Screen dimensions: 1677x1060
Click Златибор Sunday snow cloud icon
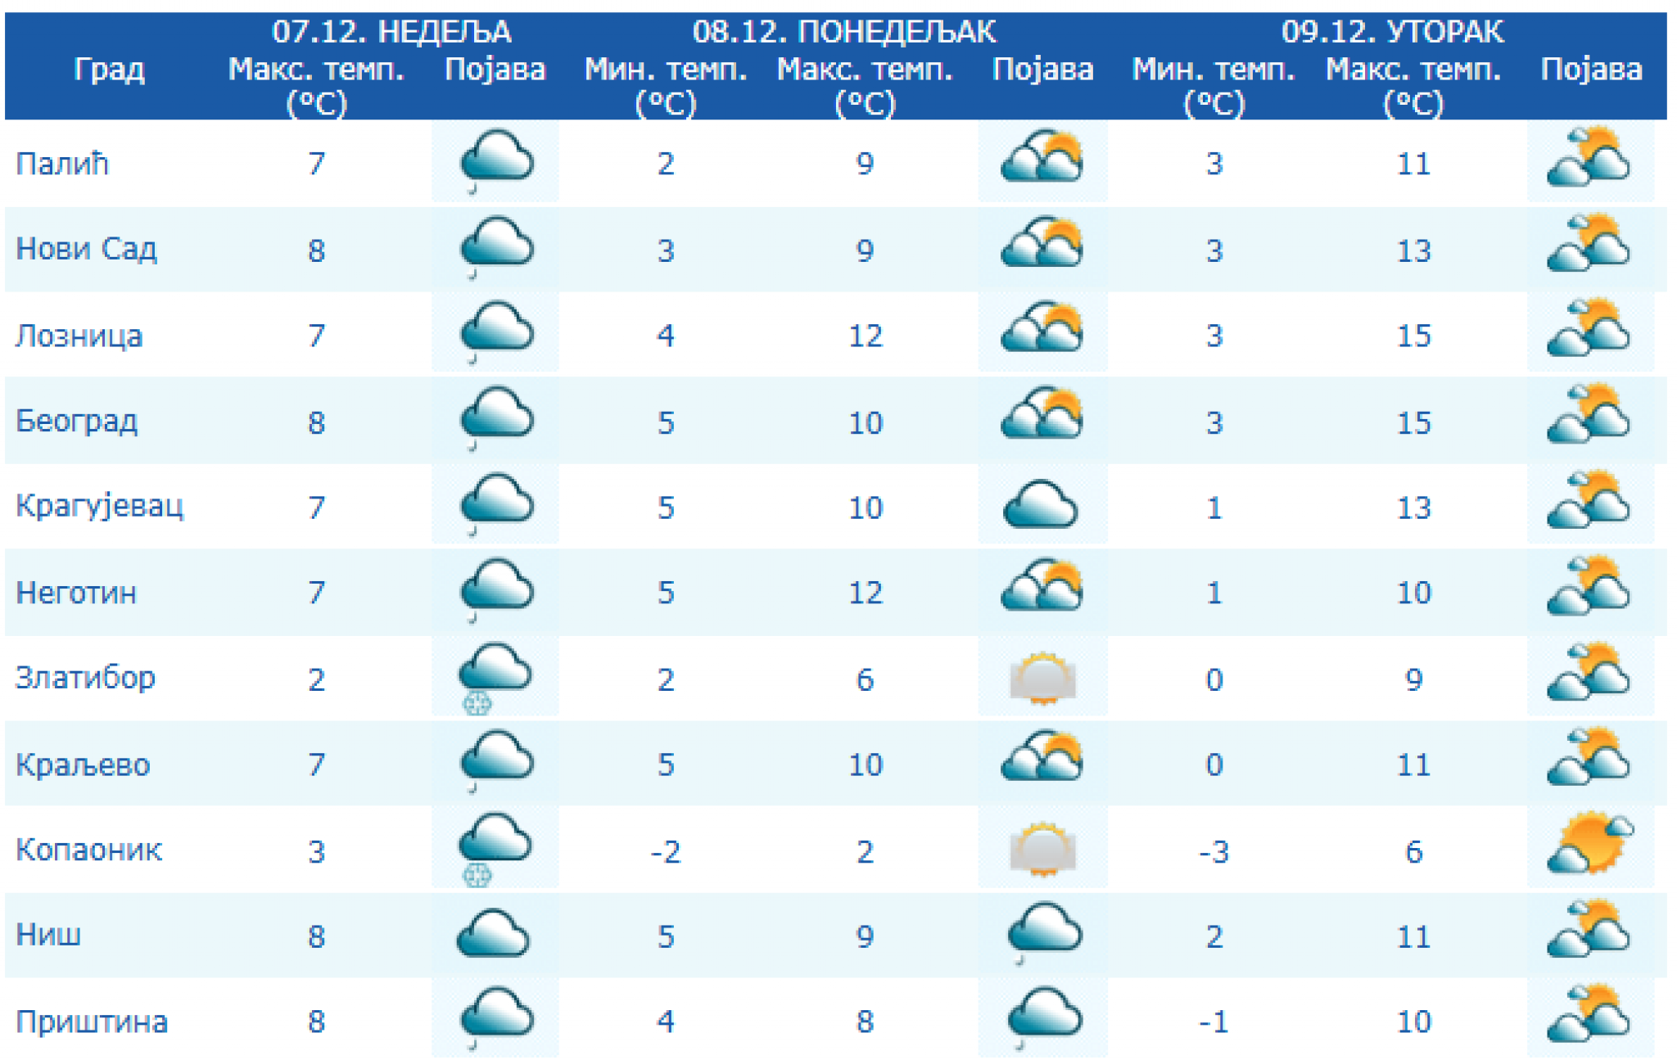click(x=495, y=674)
